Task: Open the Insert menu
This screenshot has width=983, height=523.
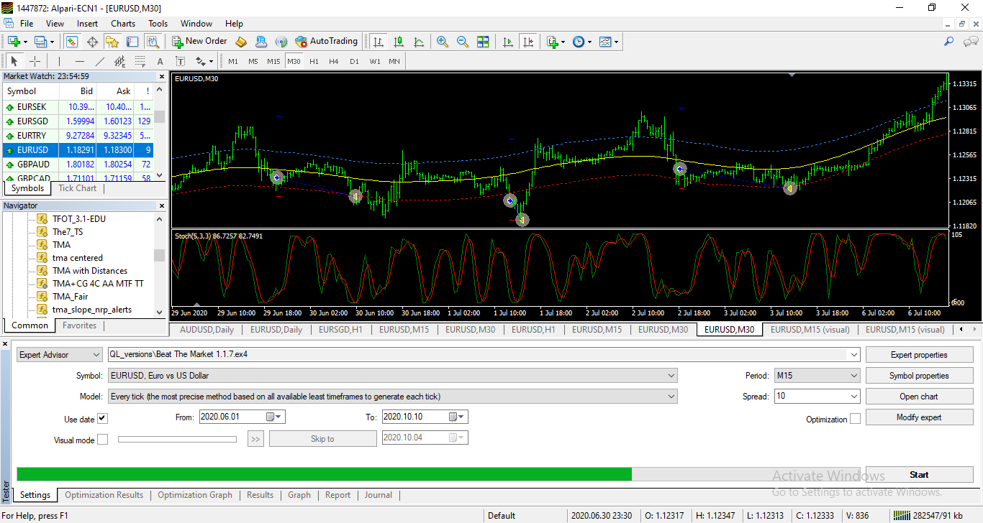Action: 88,24
